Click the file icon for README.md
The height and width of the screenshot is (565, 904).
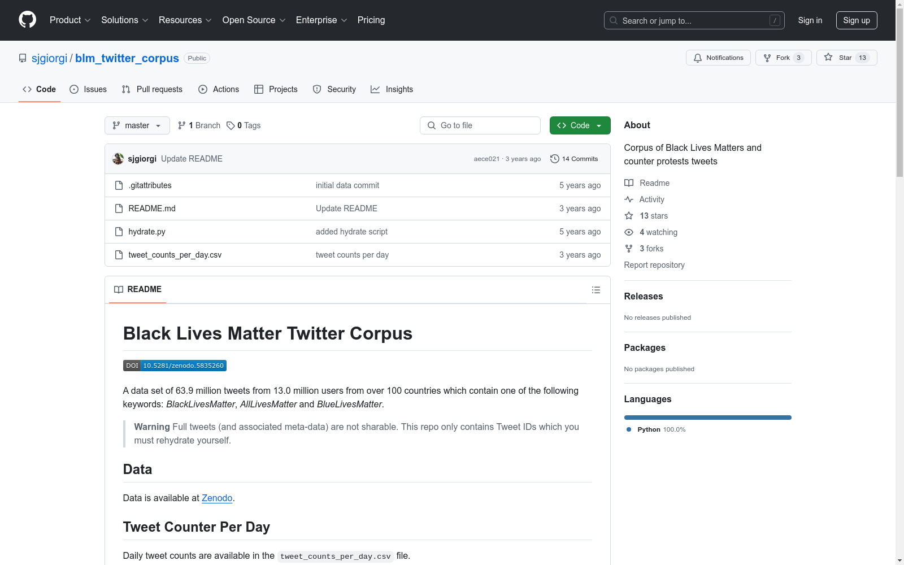click(x=119, y=208)
